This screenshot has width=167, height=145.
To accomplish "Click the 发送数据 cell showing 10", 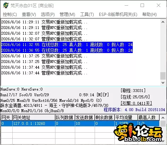I will [85, 123].
